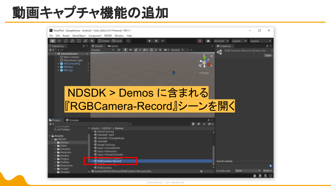
Task: Toggle scene grid visibility icon
Action: (x=152, y=50)
